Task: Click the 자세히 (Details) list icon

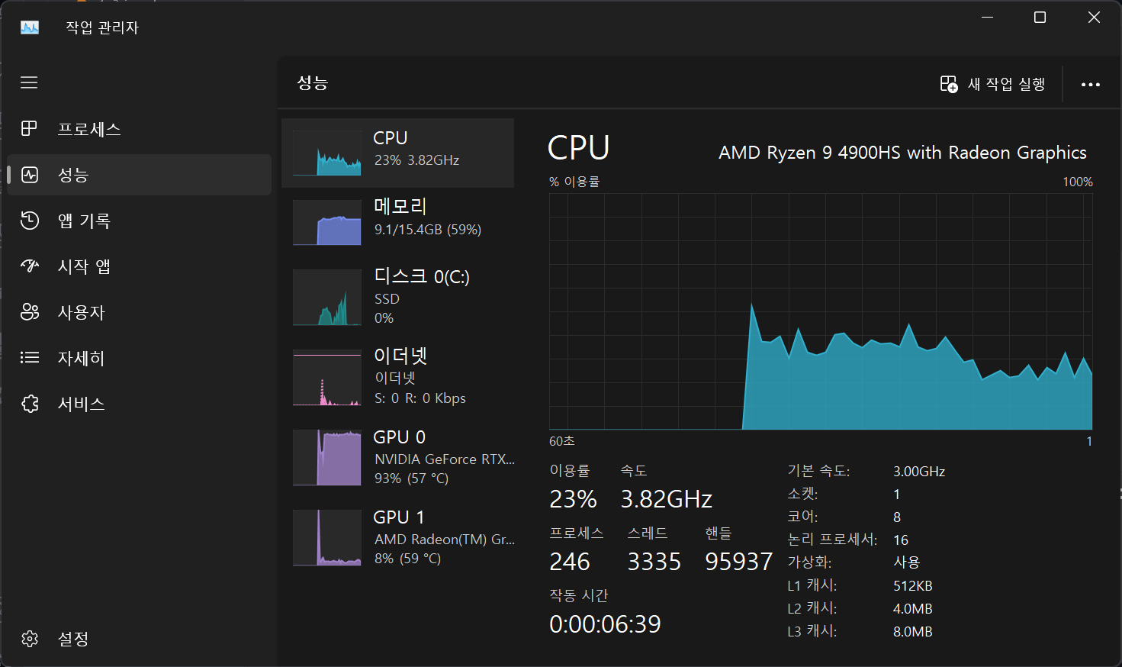Action: pos(29,358)
